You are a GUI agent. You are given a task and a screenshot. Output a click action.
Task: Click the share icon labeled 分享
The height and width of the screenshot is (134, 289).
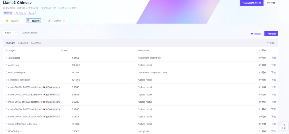coord(284,125)
